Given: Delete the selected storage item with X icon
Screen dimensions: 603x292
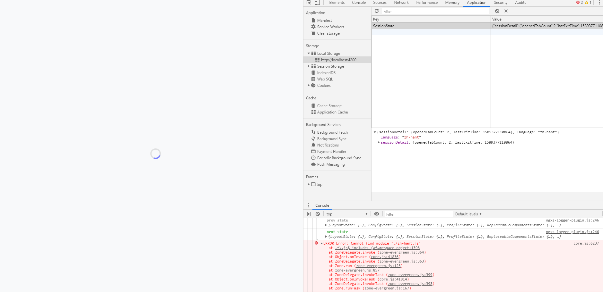Looking at the screenshot, I should click(506, 11).
